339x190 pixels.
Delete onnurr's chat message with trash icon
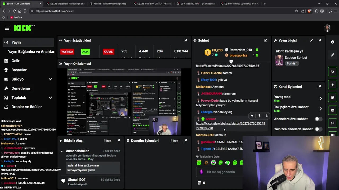point(266,116)
